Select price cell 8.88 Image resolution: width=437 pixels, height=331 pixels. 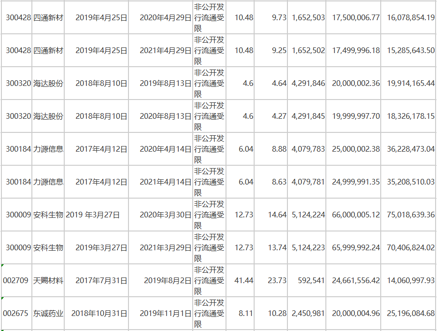point(271,149)
